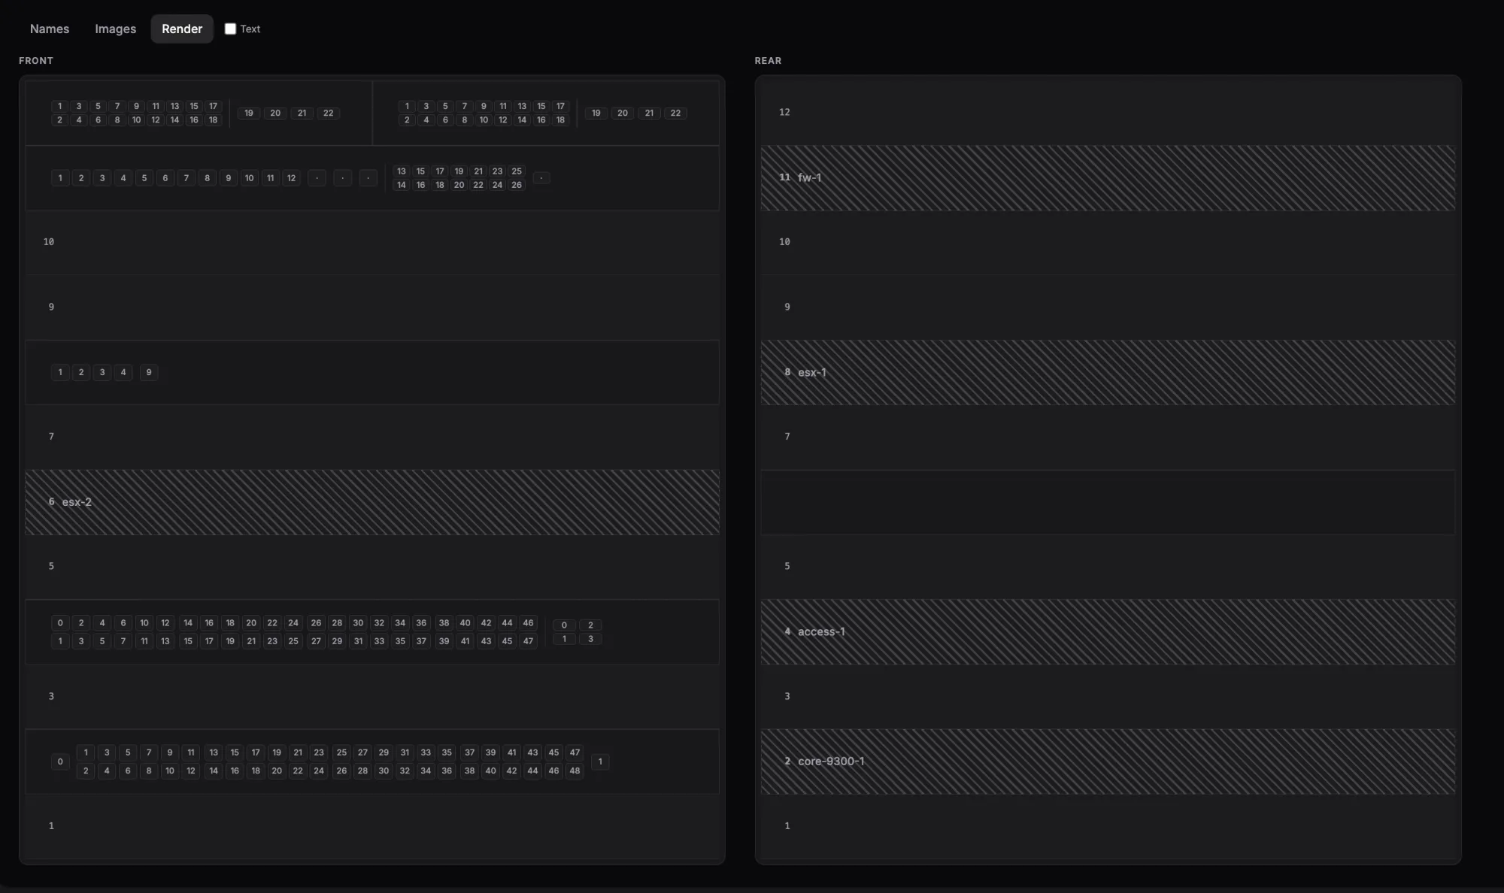Click empty front rack slot 7

point(372,437)
